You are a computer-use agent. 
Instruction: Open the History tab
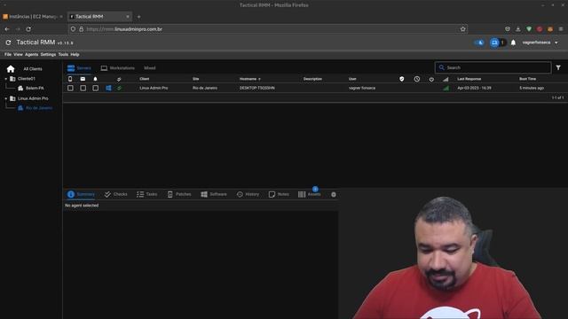[x=248, y=194]
